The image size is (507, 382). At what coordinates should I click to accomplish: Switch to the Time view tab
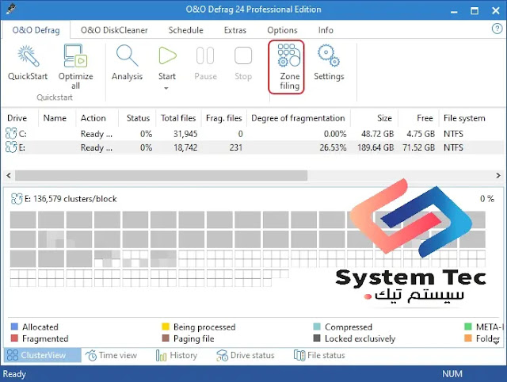[111, 355]
